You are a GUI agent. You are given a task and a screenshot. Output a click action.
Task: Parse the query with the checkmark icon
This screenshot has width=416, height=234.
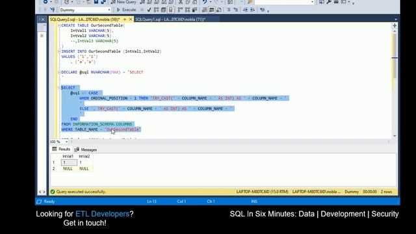149,10
